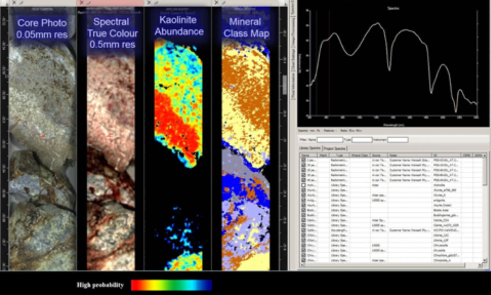Close the Core Photo panel
The image size is (491, 295).
pyautogui.click(x=14, y=3)
